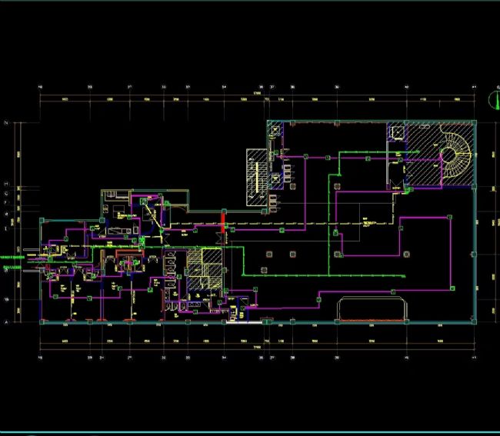
Task: Select the long green horizontal pipe above the arched entrance
Action: coord(323,274)
